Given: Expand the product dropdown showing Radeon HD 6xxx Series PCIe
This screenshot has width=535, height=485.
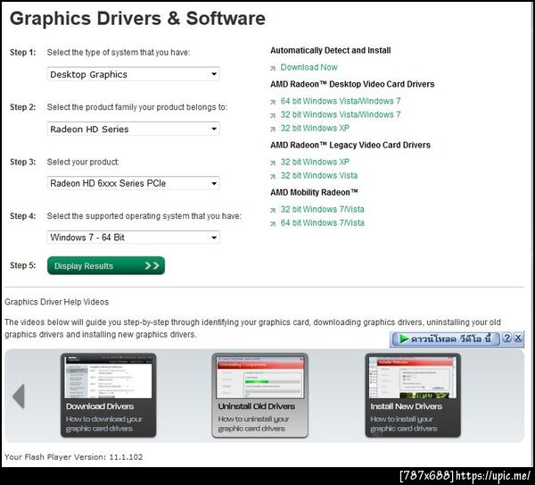Looking at the screenshot, I should [134, 183].
